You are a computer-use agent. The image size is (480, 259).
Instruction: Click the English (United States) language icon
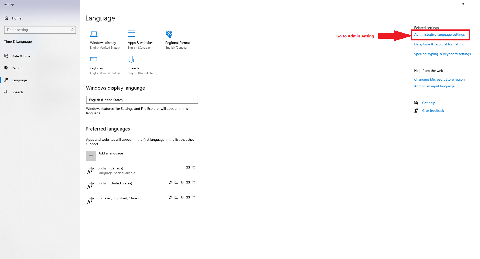pos(91,186)
